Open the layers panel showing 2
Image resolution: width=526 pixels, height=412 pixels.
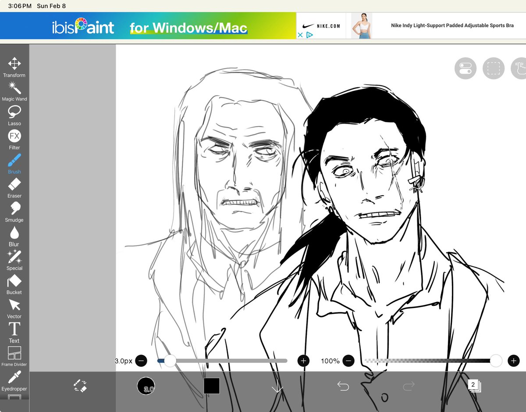[474, 386]
